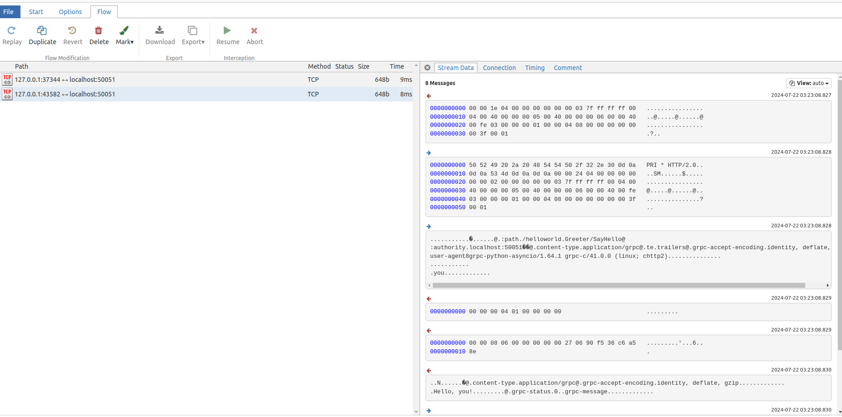Viewport: 842px width, 417px height.
Task: Click client arrow icon above PRI message
Action: point(429,153)
